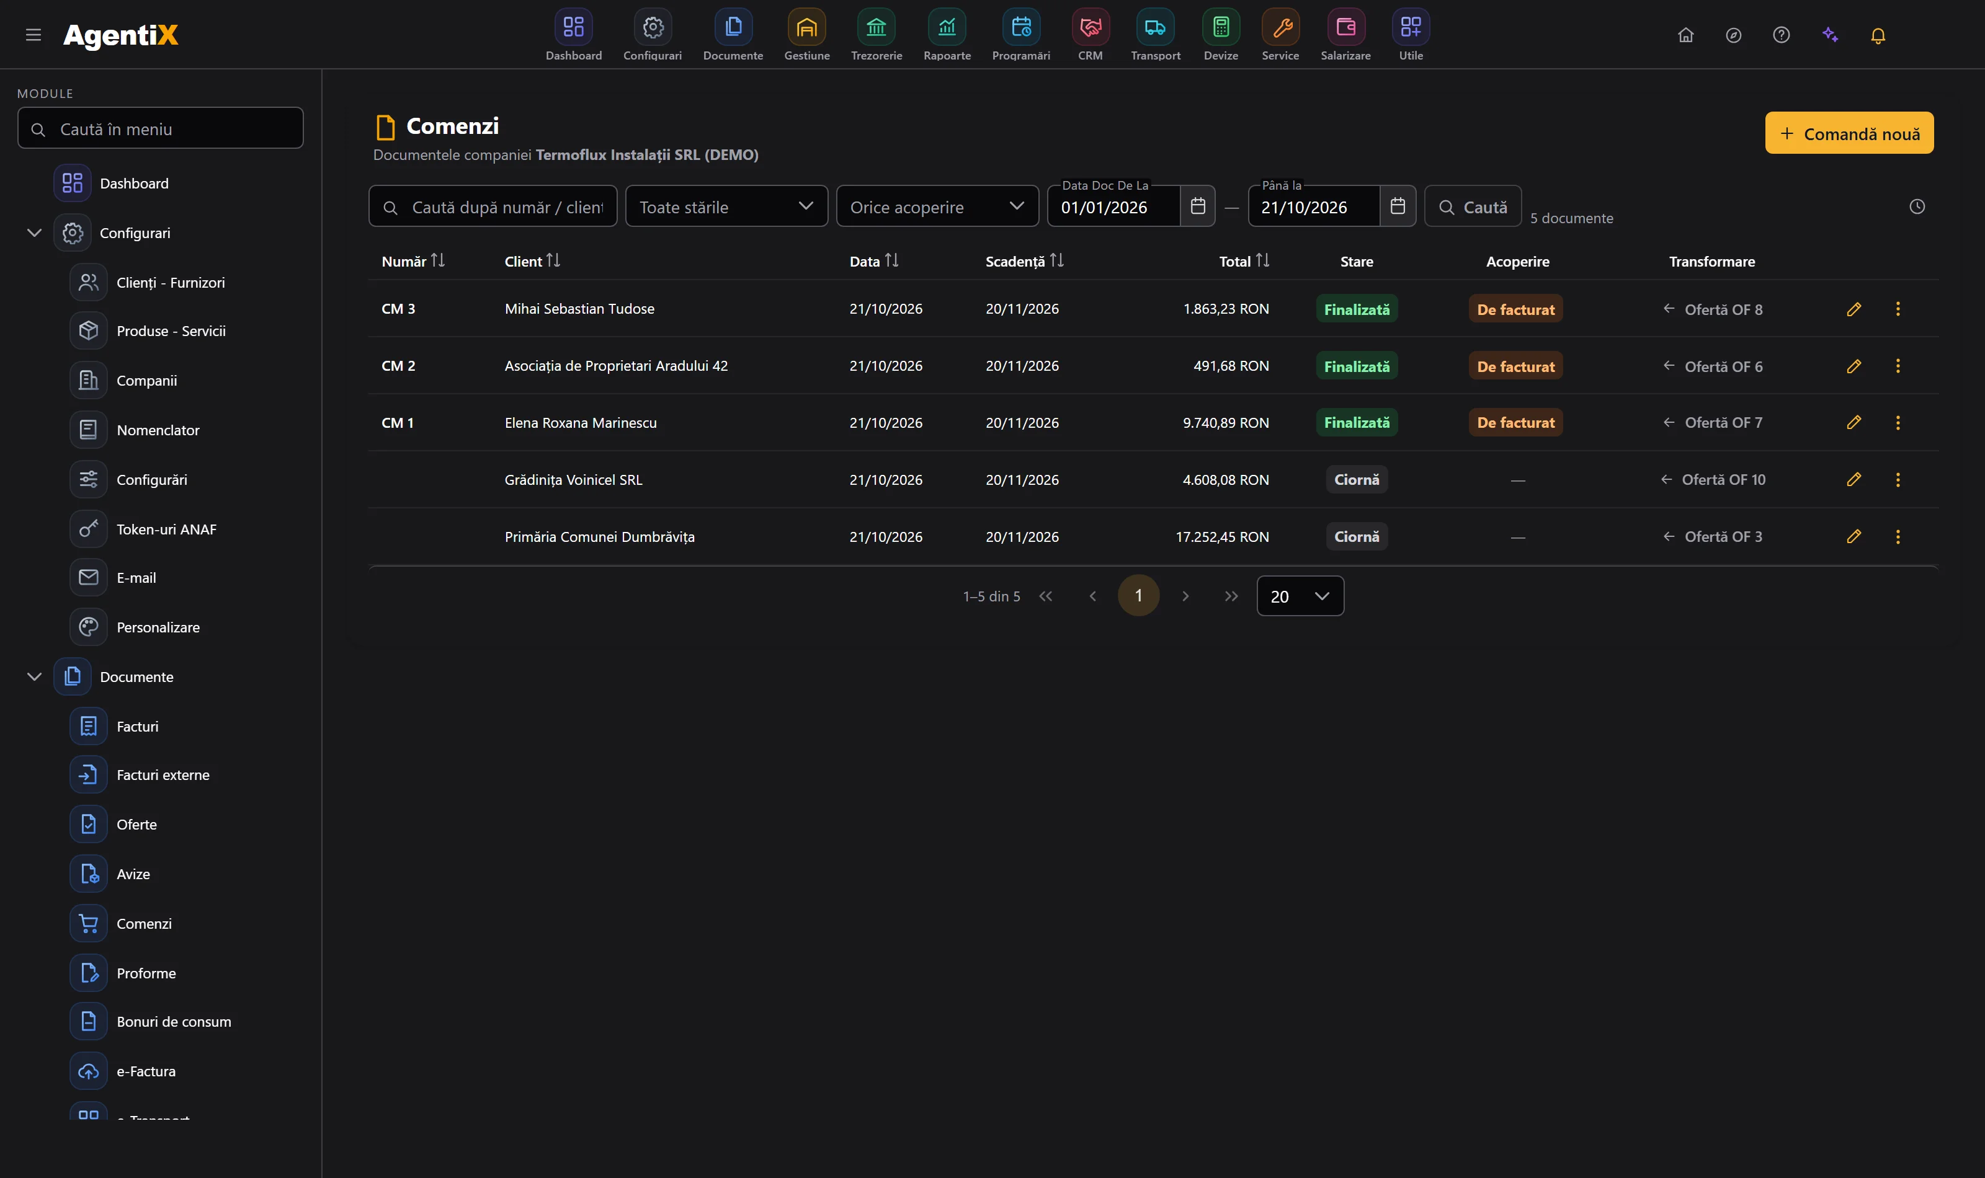Open Clienți - Furnizori in sidebar
The width and height of the screenshot is (1985, 1178).
tap(170, 283)
